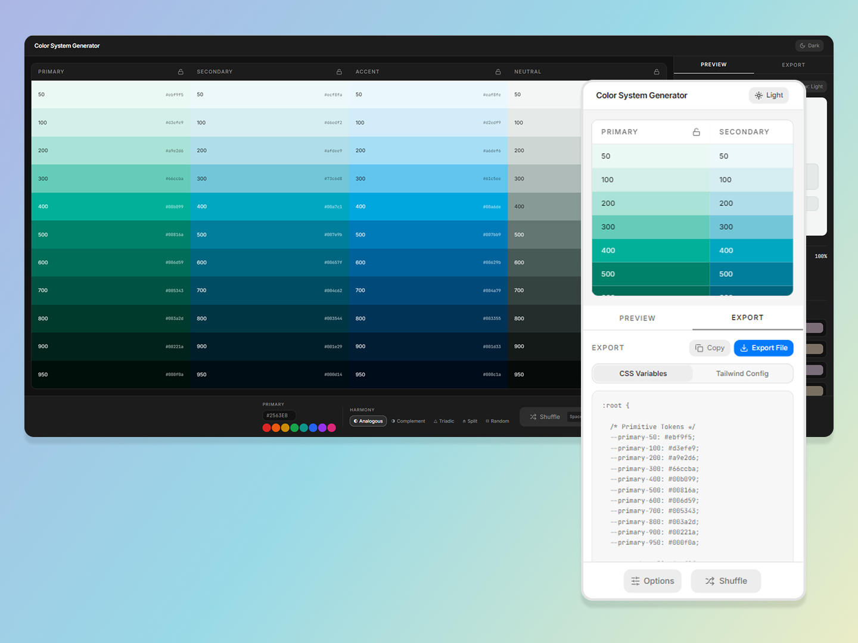The height and width of the screenshot is (643, 858).
Task: Click the :root { code line
Action: coord(616,405)
